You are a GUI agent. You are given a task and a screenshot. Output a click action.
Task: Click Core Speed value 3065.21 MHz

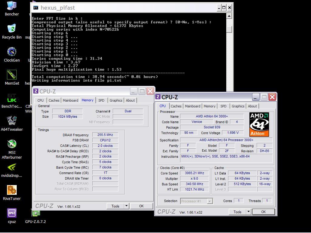[194, 173]
